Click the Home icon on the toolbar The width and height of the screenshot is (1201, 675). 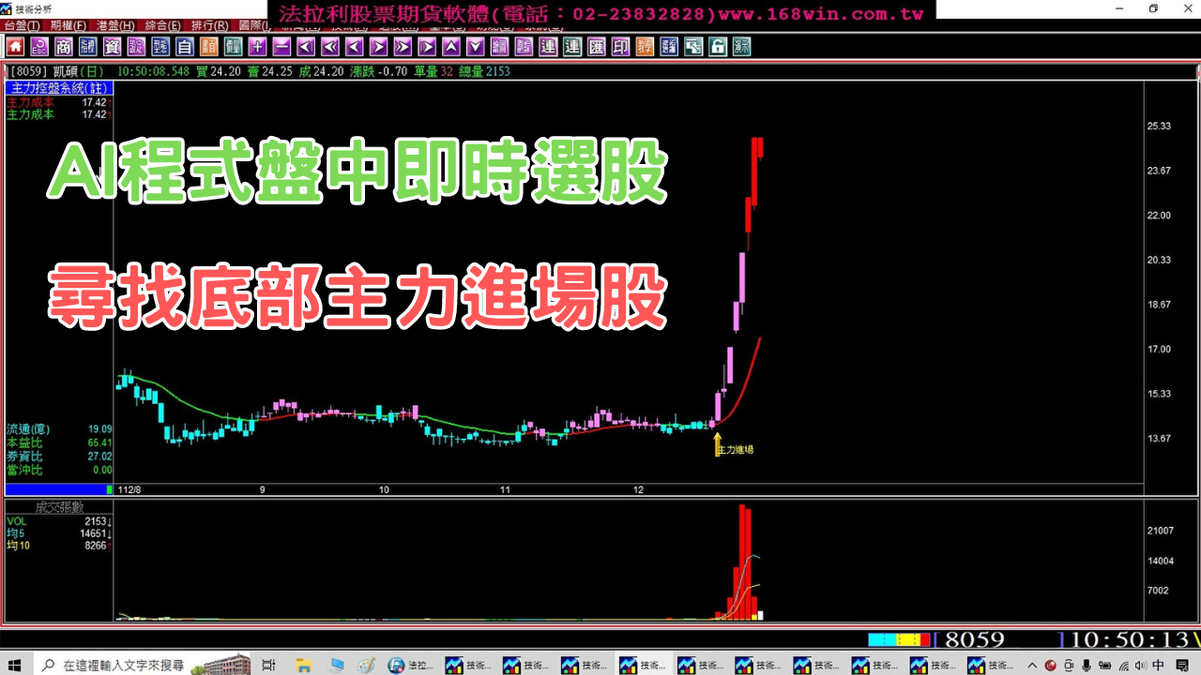click(x=14, y=46)
